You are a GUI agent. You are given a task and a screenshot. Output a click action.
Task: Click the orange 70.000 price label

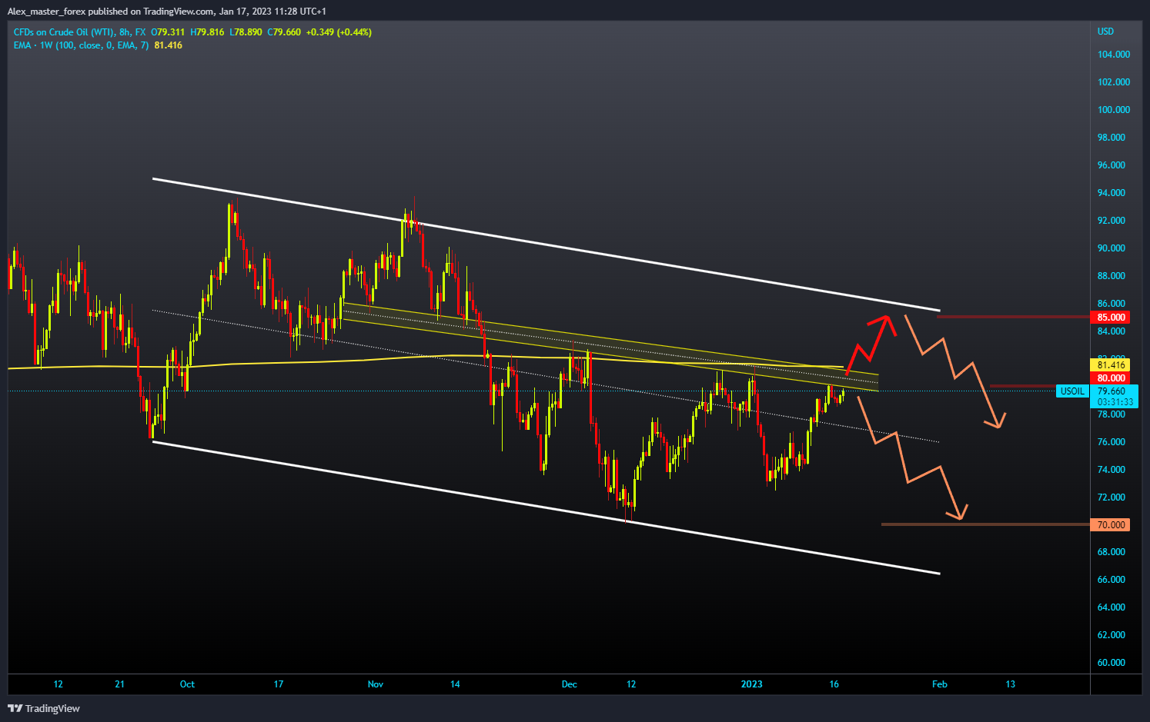(x=1111, y=525)
